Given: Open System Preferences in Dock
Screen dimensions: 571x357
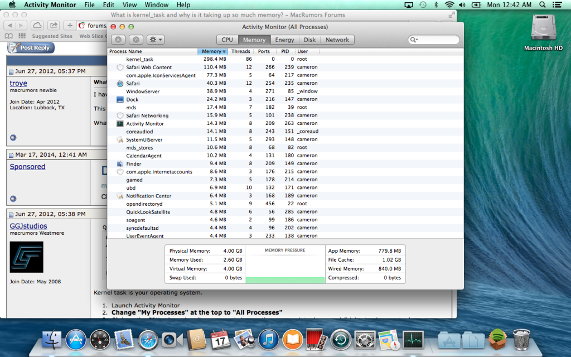Looking at the screenshot, I should pos(365,340).
